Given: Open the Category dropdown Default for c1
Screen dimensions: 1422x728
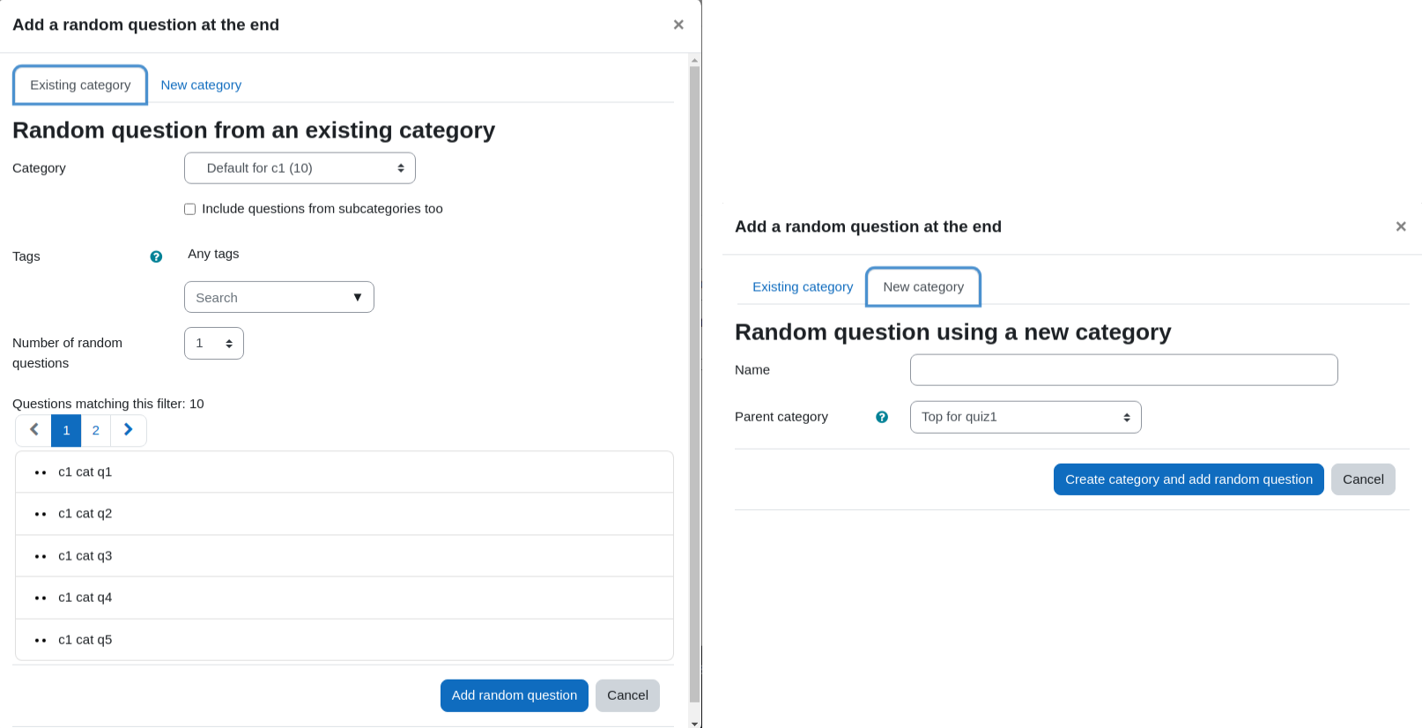Looking at the screenshot, I should 300,168.
